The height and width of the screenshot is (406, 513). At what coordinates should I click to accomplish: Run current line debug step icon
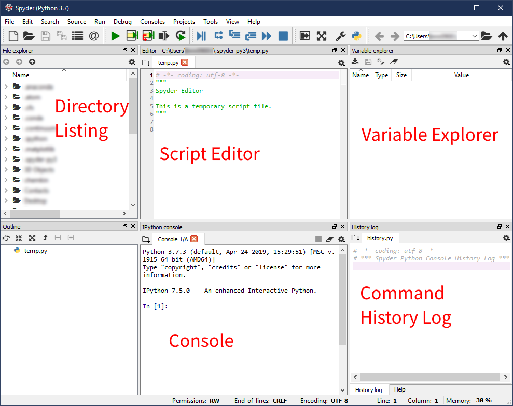coord(218,35)
